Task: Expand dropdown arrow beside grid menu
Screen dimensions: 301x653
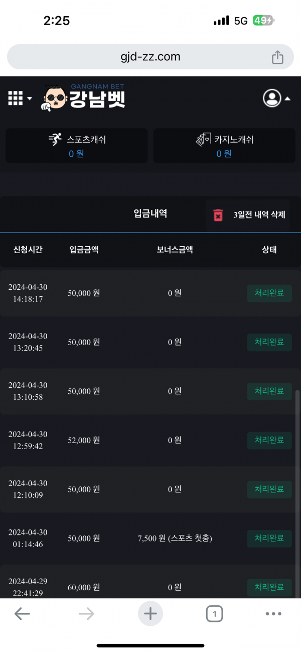Action: point(30,98)
